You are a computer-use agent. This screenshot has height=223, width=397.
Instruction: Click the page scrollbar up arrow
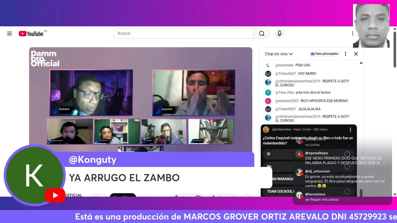(x=395, y=29)
